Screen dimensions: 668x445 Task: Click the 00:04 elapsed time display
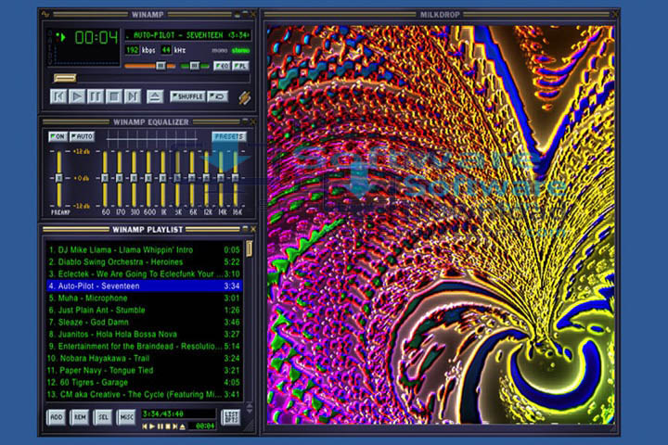96,38
